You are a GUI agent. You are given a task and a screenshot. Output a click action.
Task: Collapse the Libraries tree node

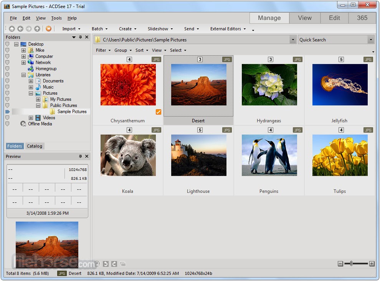pos(23,75)
